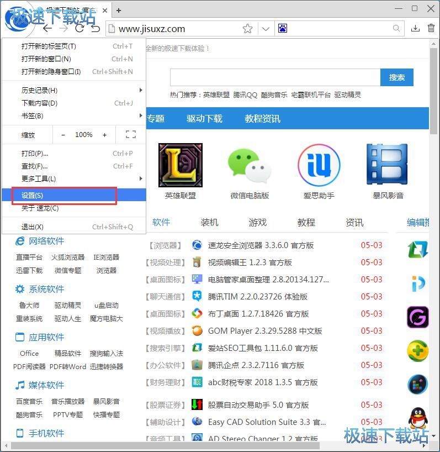This screenshot has height=452, width=440.
Task: Click the browser back arrow
Action: [x=47, y=28]
